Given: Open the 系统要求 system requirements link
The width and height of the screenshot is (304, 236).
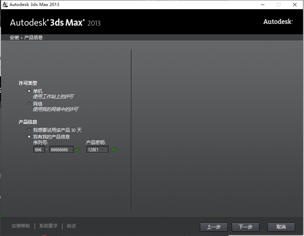Looking at the screenshot, I should [x=48, y=226].
